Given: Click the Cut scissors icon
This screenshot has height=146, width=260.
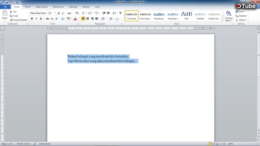Looking at the screenshot, I should (11, 12).
